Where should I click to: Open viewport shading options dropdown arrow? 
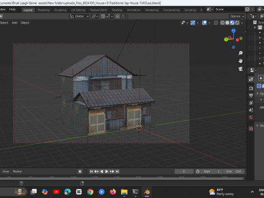coord(242,23)
